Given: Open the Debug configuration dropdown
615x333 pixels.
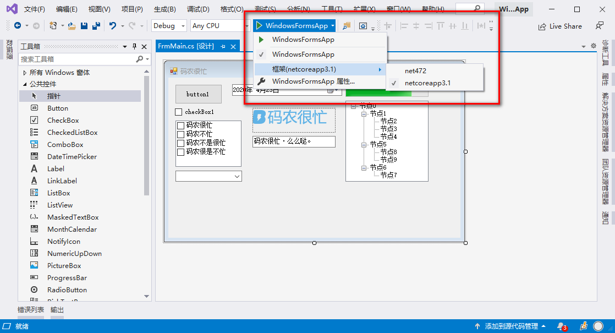Looking at the screenshot, I should (183, 26).
